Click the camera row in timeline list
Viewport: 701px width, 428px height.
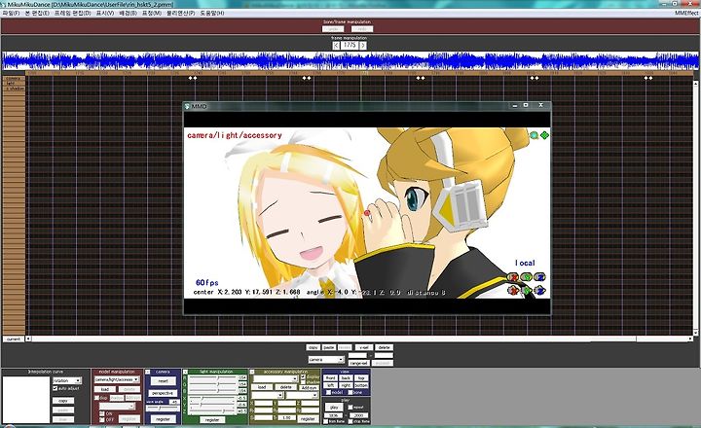click(x=14, y=78)
